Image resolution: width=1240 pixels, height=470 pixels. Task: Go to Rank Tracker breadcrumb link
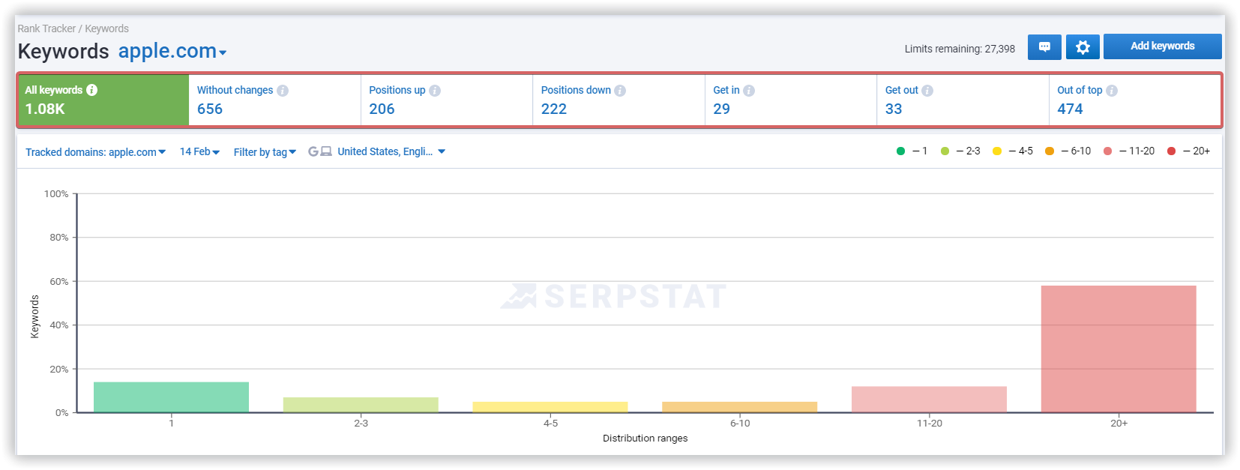point(46,28)
